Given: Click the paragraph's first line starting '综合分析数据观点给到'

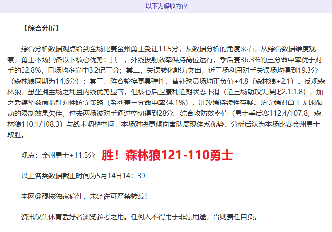Looking at the screenshot, I should coord(168,49).
